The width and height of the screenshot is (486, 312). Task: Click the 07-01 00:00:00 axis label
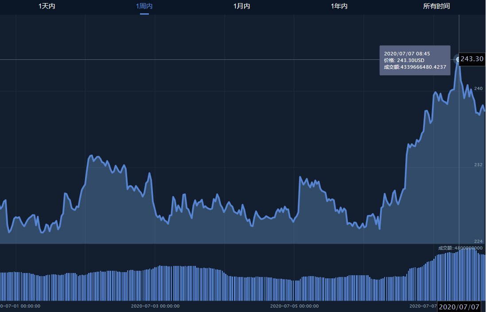[20, 306]
